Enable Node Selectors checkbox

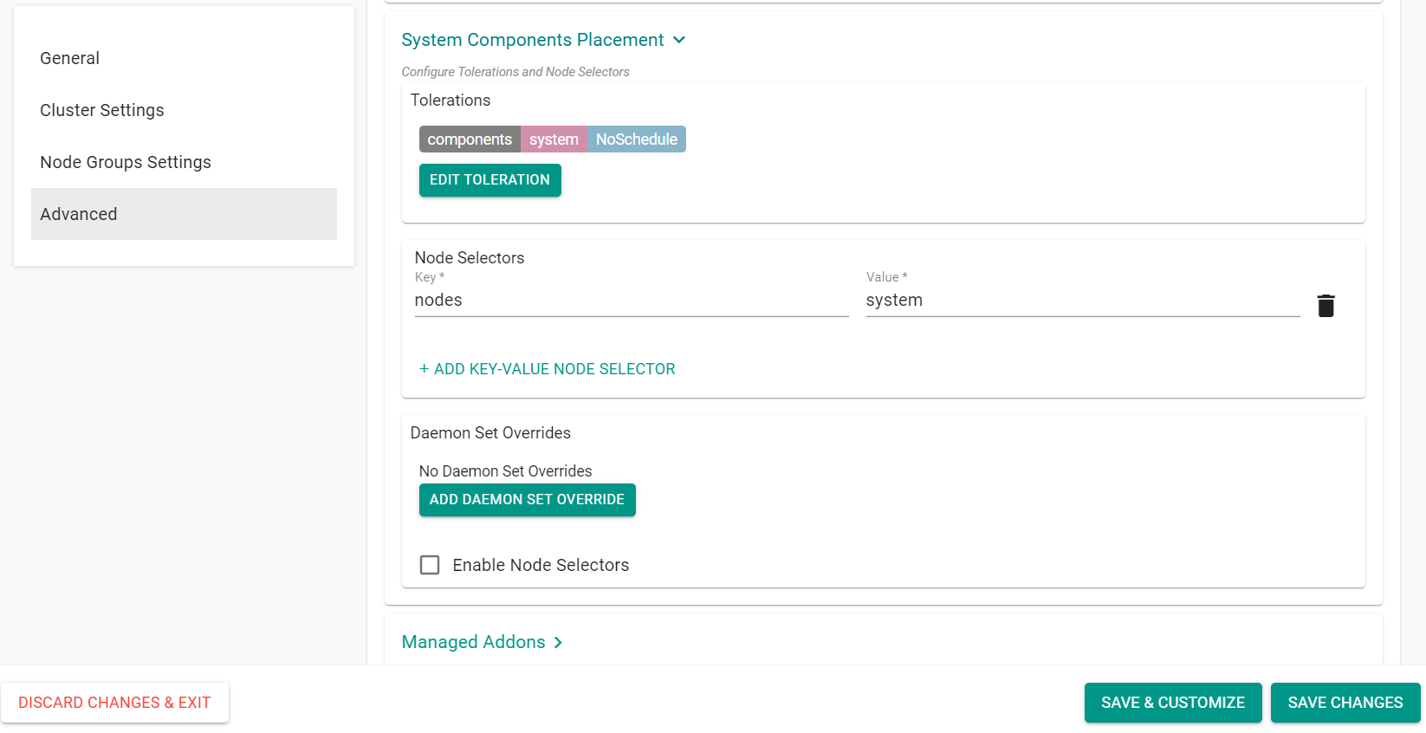pos(430,565)
